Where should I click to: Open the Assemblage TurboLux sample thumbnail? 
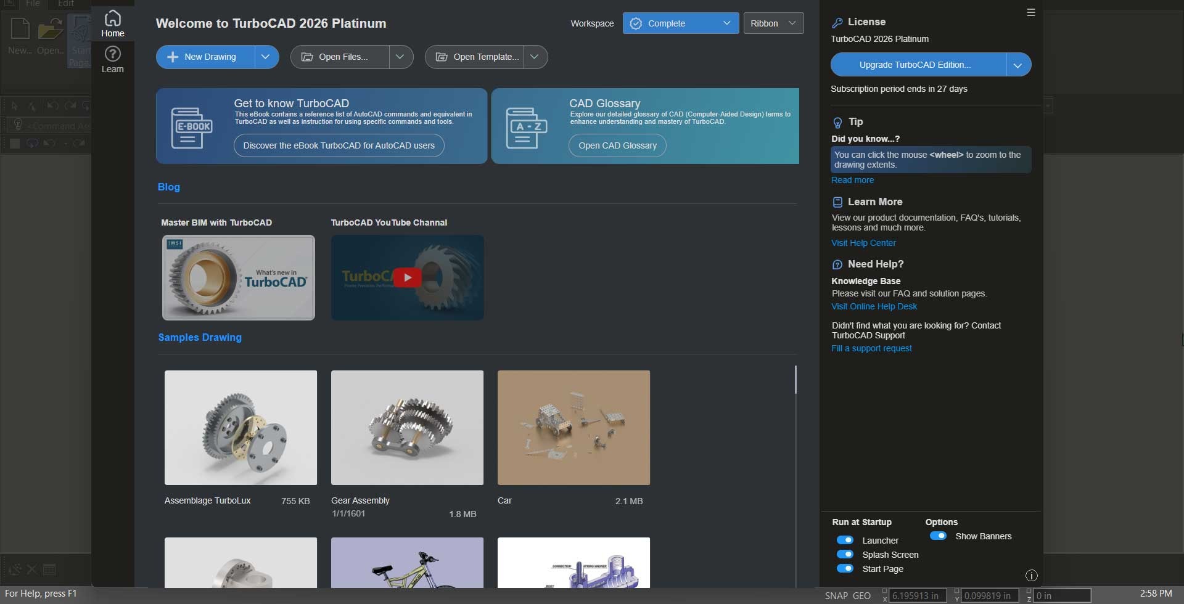(240, 428)
